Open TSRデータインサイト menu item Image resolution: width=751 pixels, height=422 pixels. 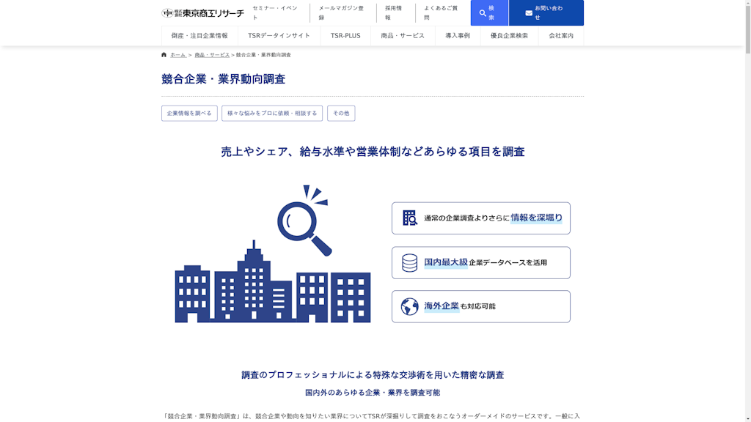click(279, 36)
